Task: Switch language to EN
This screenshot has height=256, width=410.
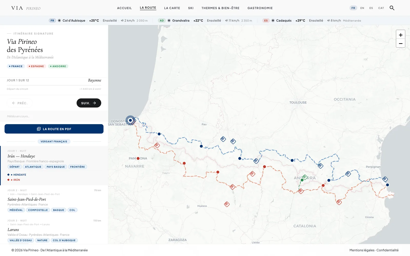Action: pos(362,8)
